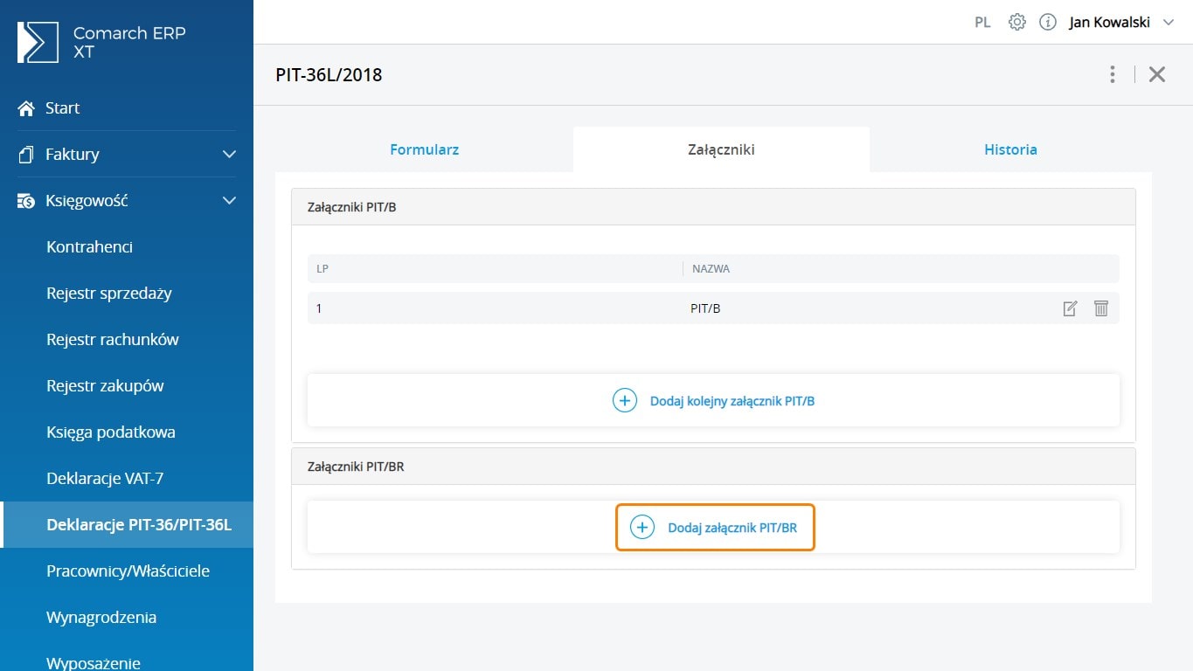Viewport: 1193px width, 671px height.
Task: Click the Start home icon
Action: coord(26,108)
